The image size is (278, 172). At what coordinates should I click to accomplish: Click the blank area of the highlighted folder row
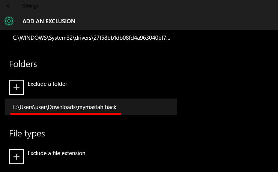[150, 107]
